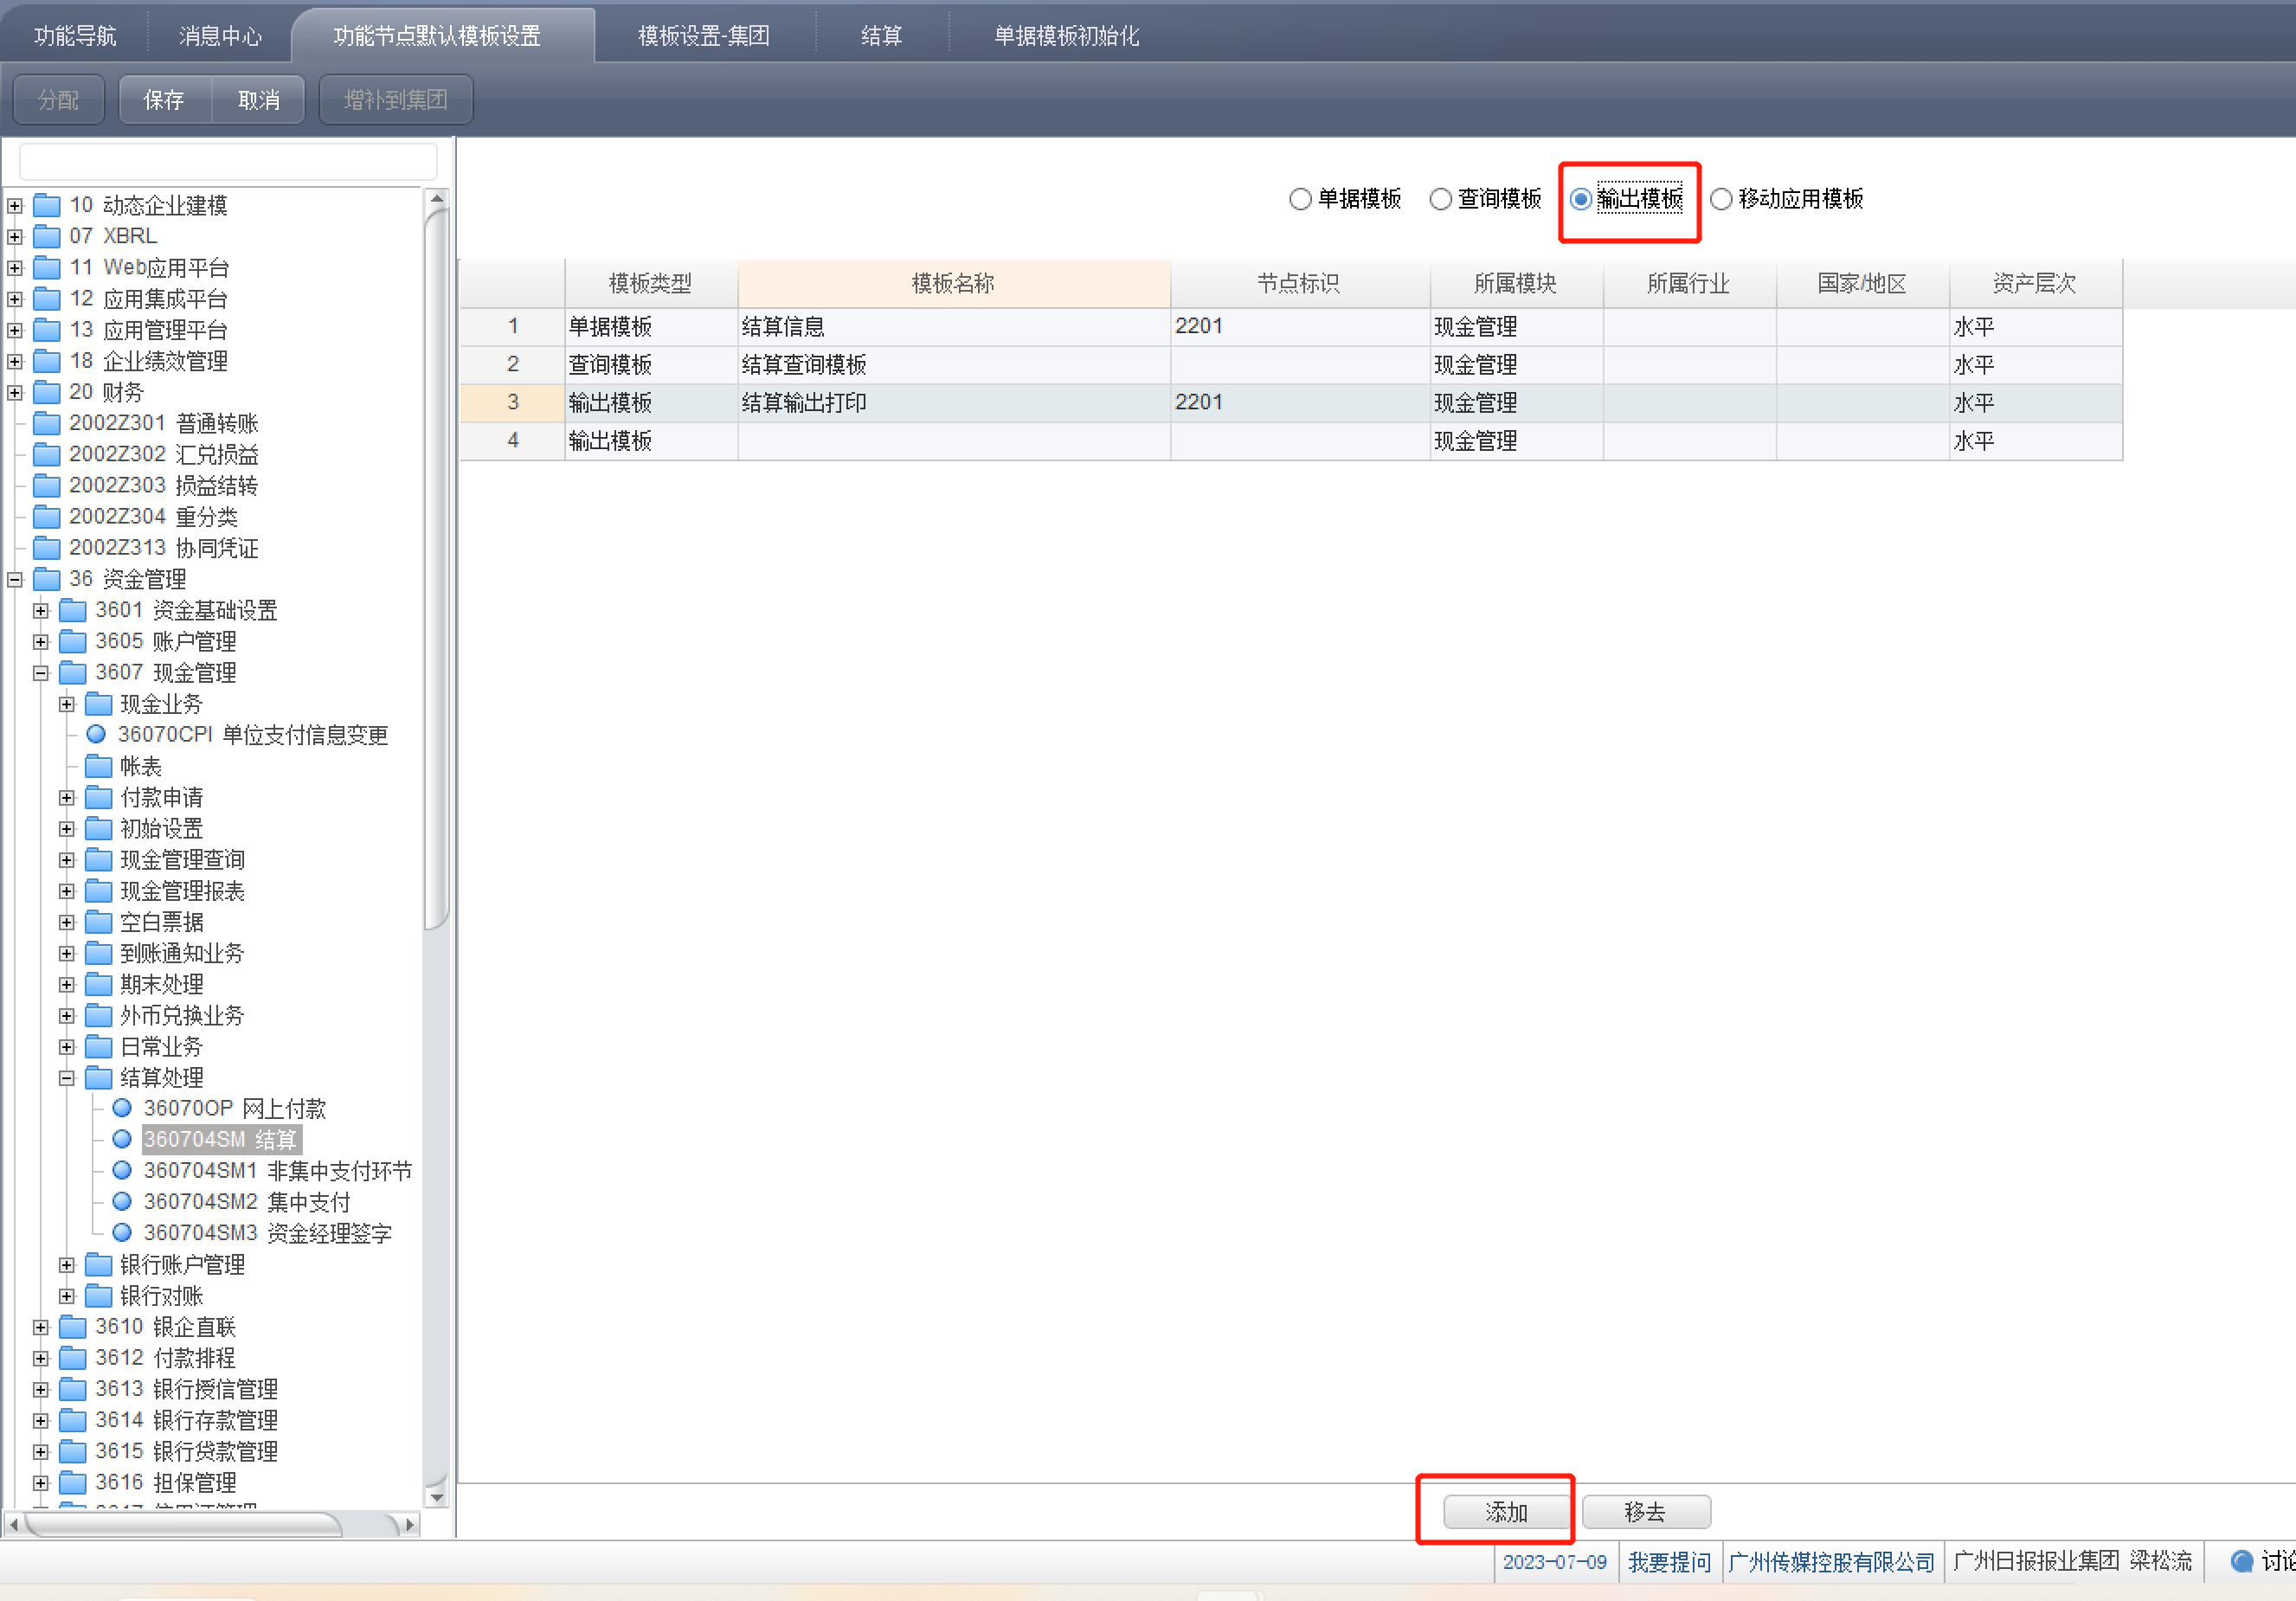Select the 输出模板 radio button
The width and height of the screenshot is (2296, 1601).
[x=1580, y=199]
